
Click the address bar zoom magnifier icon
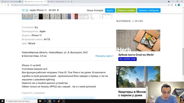pyautogui.click(x=169, y=5)
